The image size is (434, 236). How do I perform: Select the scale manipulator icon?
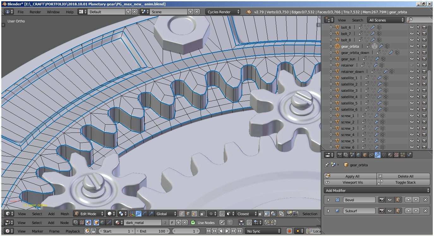click(151, 214)
